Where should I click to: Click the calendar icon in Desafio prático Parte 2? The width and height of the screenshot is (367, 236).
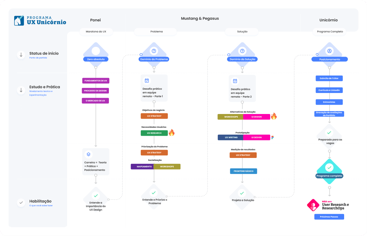[235, 81]
